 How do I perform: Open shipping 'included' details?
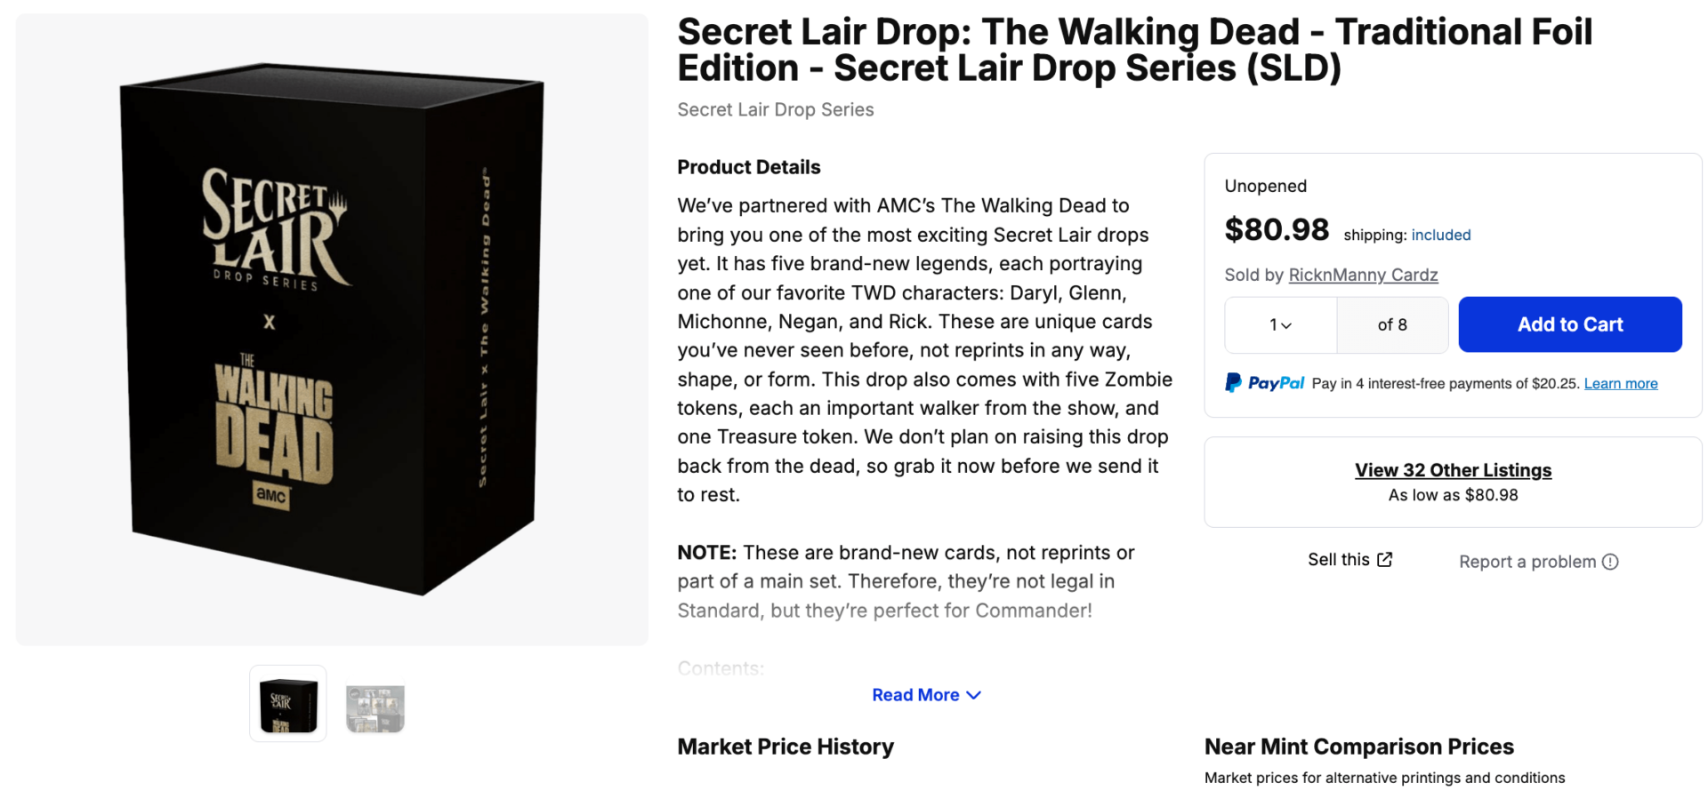[x=1439, y=235]
